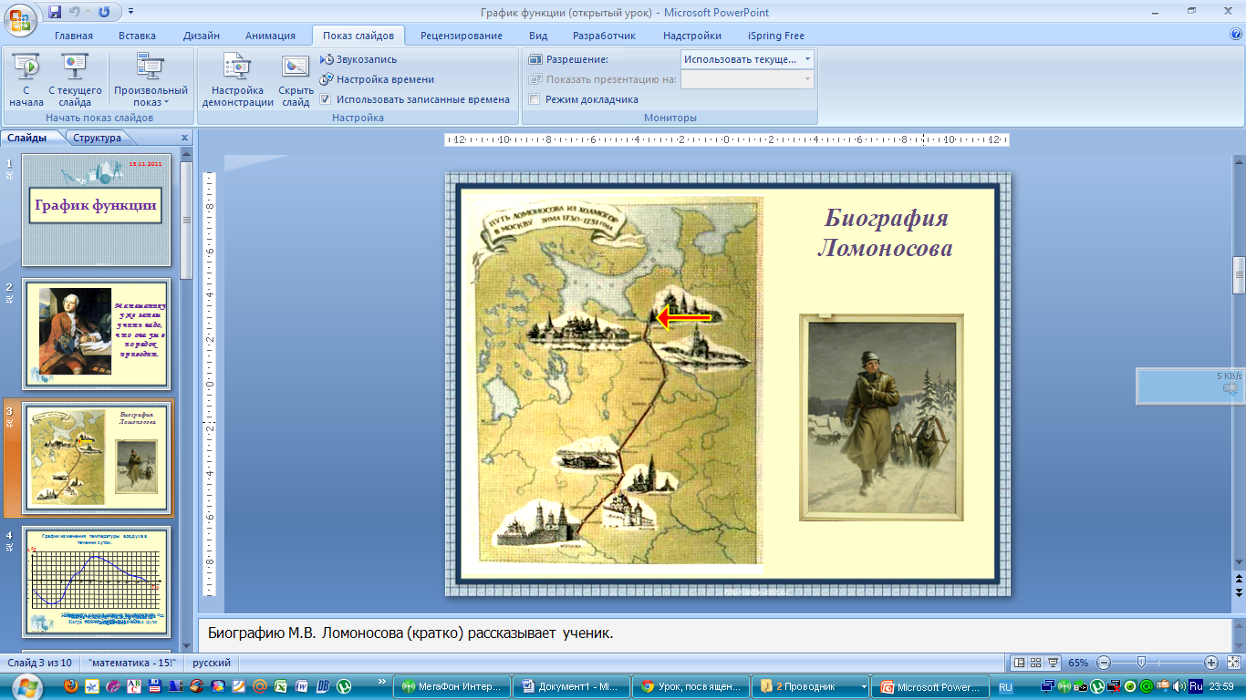Switch to 'Документ1' Word taskbar window

pyautogui.click(x=570, y=686)
